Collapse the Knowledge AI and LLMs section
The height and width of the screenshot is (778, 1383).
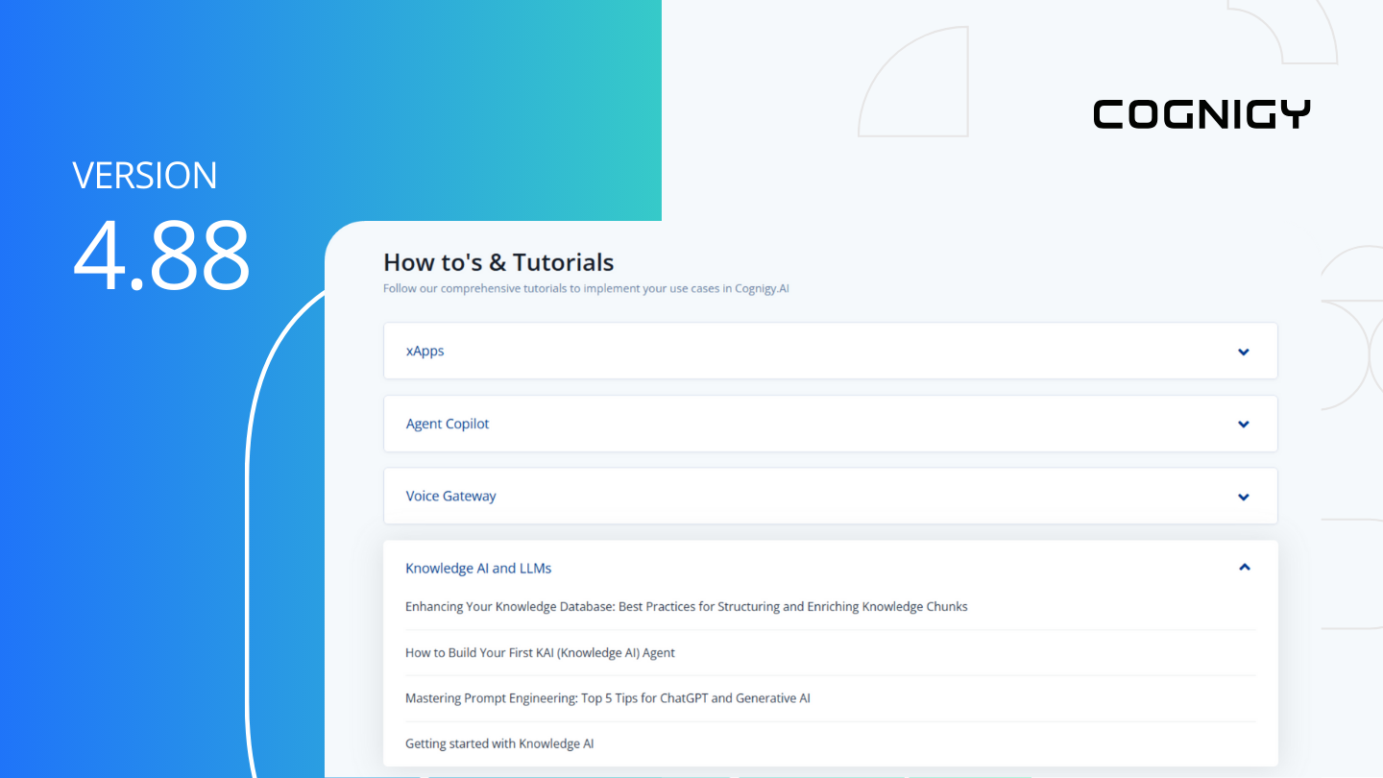[1244, 567]
